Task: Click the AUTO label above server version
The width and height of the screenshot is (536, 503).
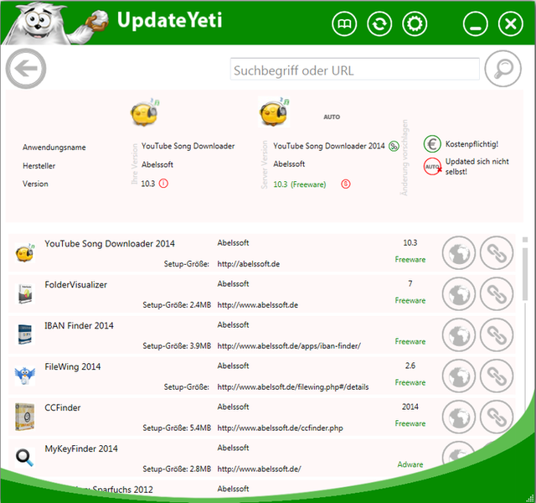Action: [332, 117]
